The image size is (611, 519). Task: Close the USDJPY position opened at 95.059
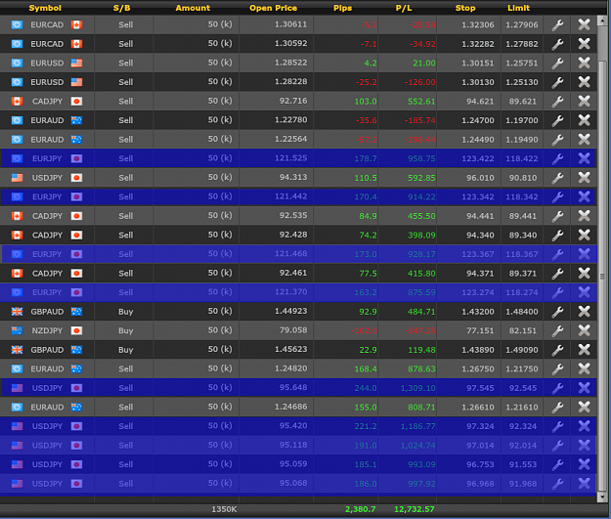pyautogui.click(x=584, y=464)
